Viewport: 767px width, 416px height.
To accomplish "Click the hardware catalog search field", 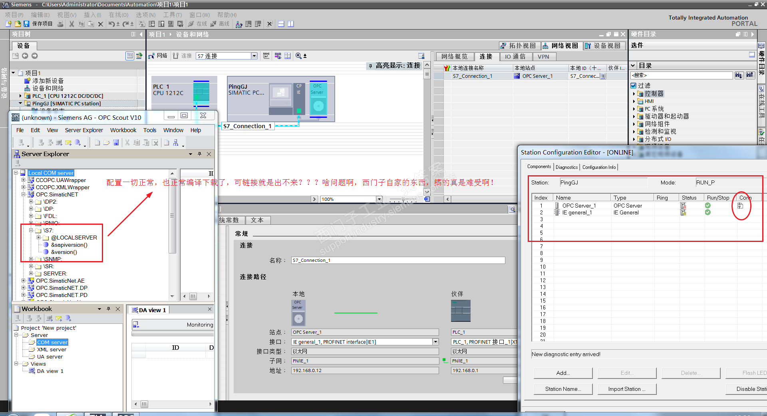I will pyautogui.click(x=682, y=75).
